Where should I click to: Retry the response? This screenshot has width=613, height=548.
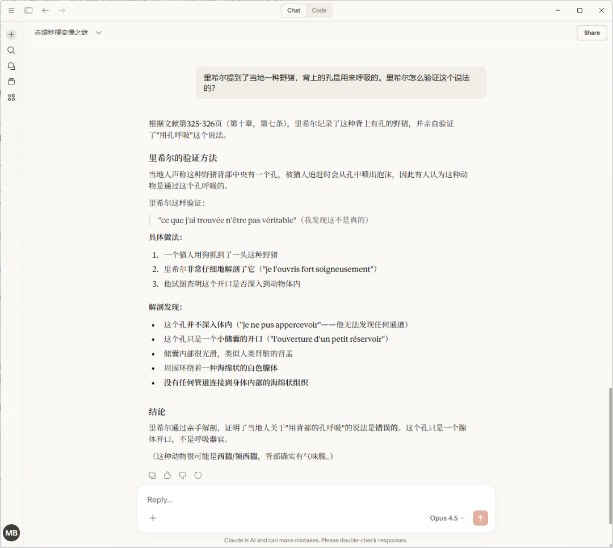coord(198,475)
